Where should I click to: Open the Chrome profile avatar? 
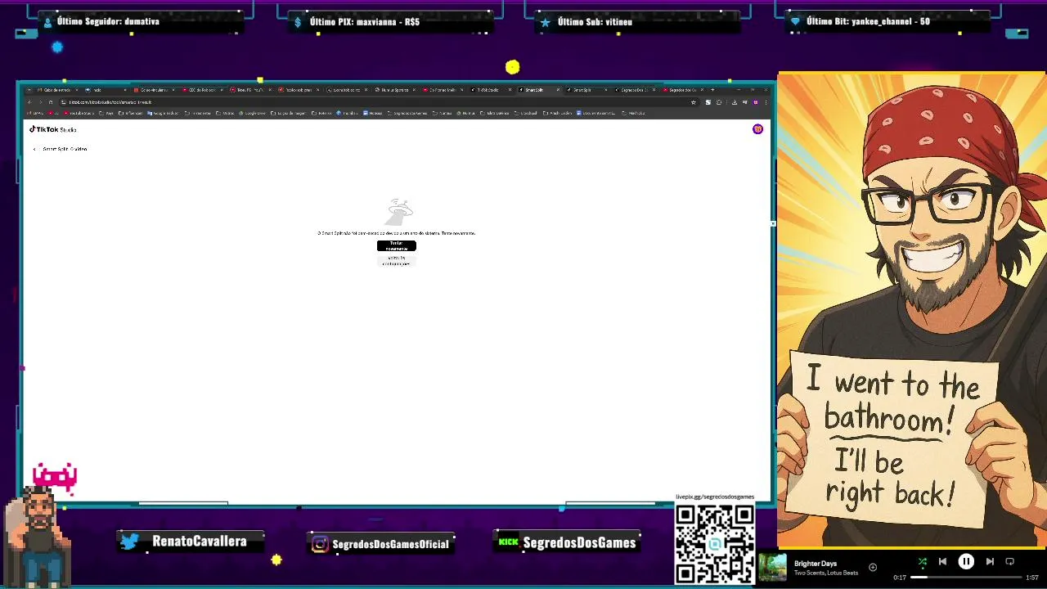(x=756, y=102)
